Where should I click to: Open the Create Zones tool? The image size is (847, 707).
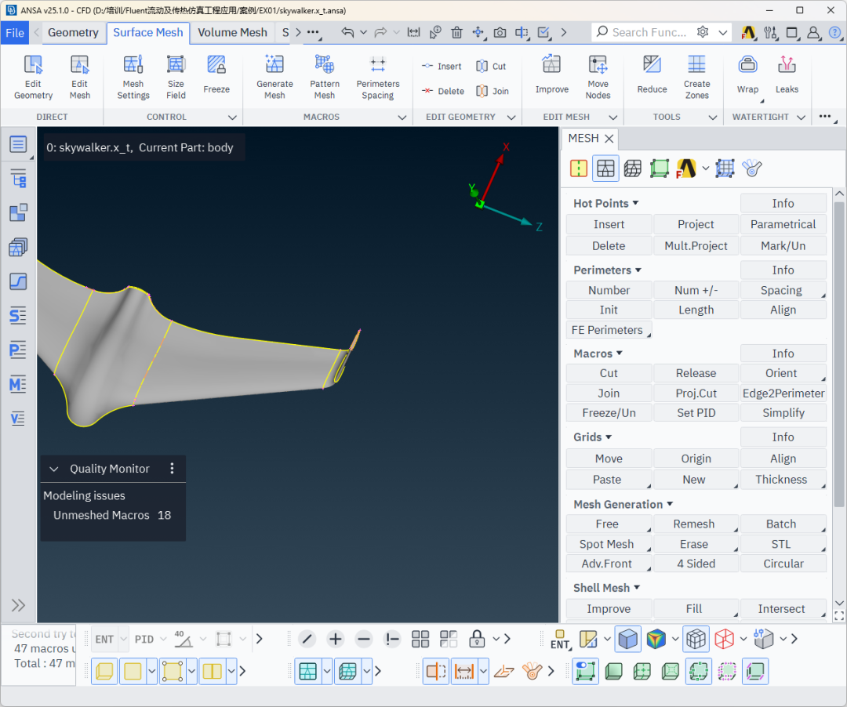point(696,77)
